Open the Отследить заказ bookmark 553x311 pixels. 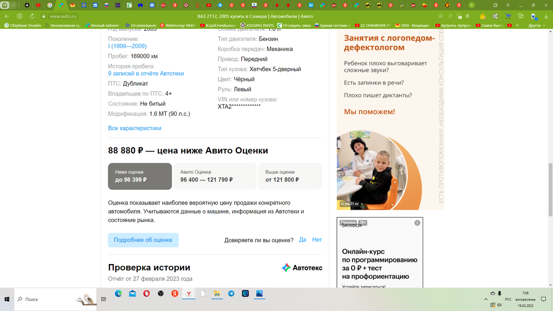point(294,25)
